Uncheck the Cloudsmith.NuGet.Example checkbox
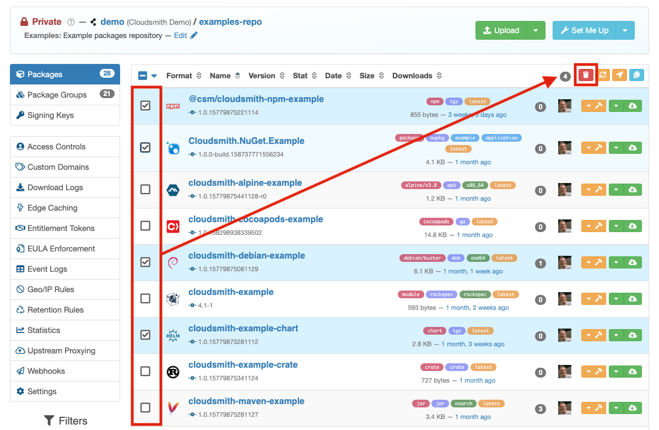This screenshot has height=430, width=659. (x=145, y=148)
